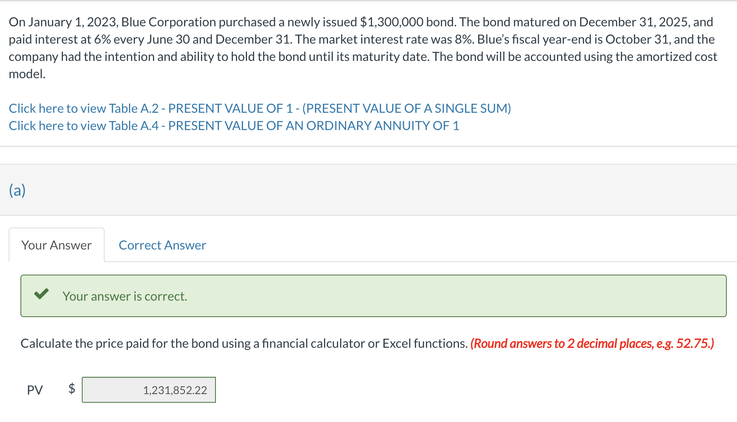The width and height of the screenshot is (737, 422).
Task: Click the green checkmark icon
Action: (41, 294)
